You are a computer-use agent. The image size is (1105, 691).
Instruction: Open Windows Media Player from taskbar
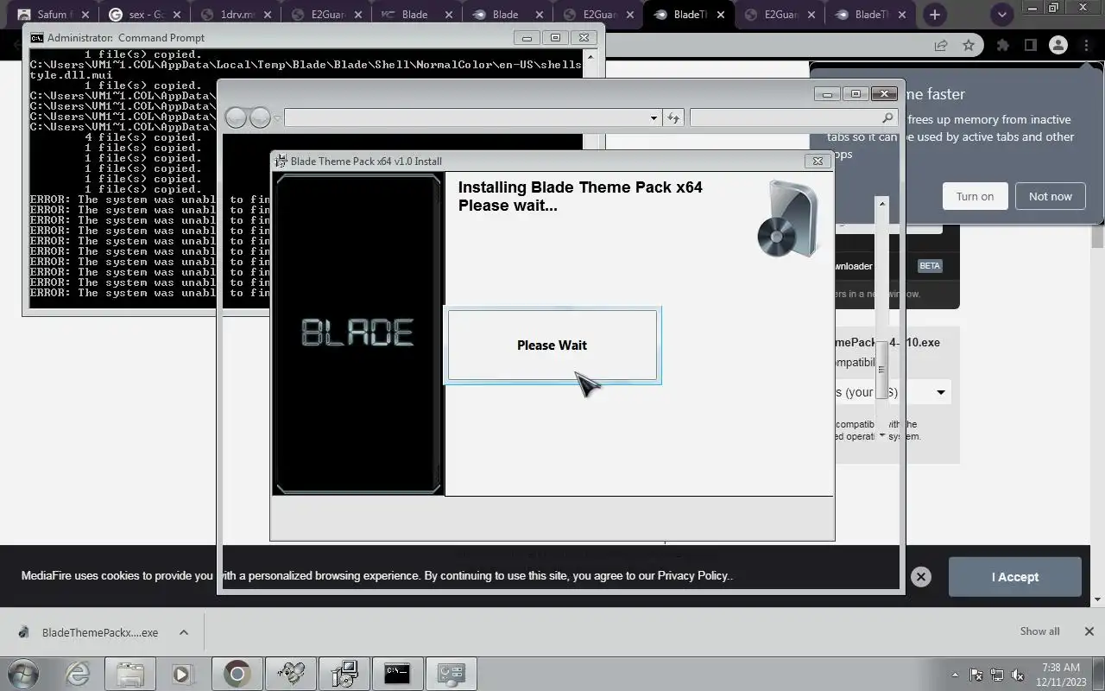(181, 674)
